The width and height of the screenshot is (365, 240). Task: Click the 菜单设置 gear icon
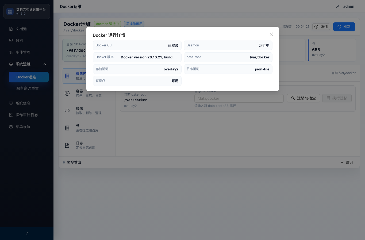coord(11,127)
